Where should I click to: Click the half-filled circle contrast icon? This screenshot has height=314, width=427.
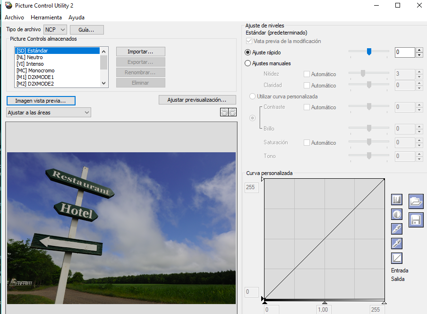396,214
